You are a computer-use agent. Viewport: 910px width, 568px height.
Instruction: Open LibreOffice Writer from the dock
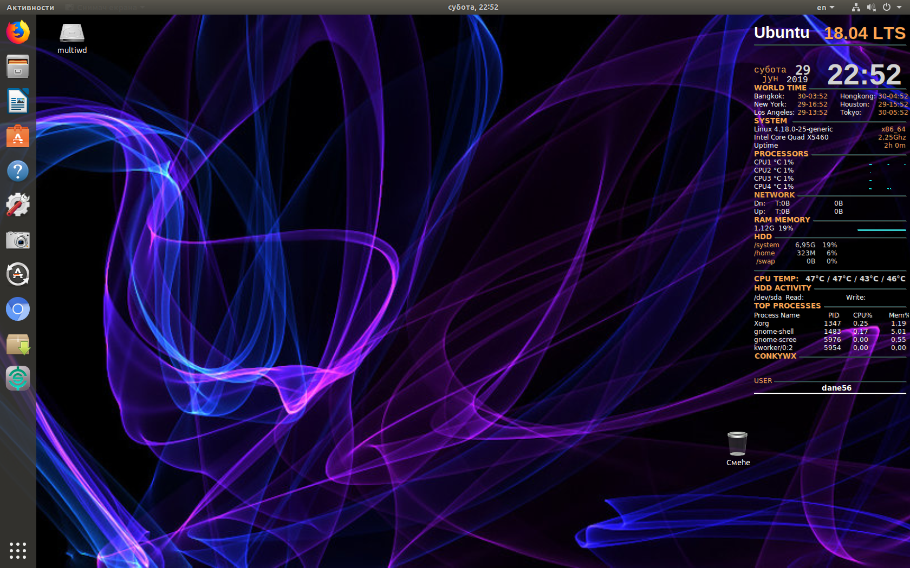pyautogui.click(x=18, y=101)
